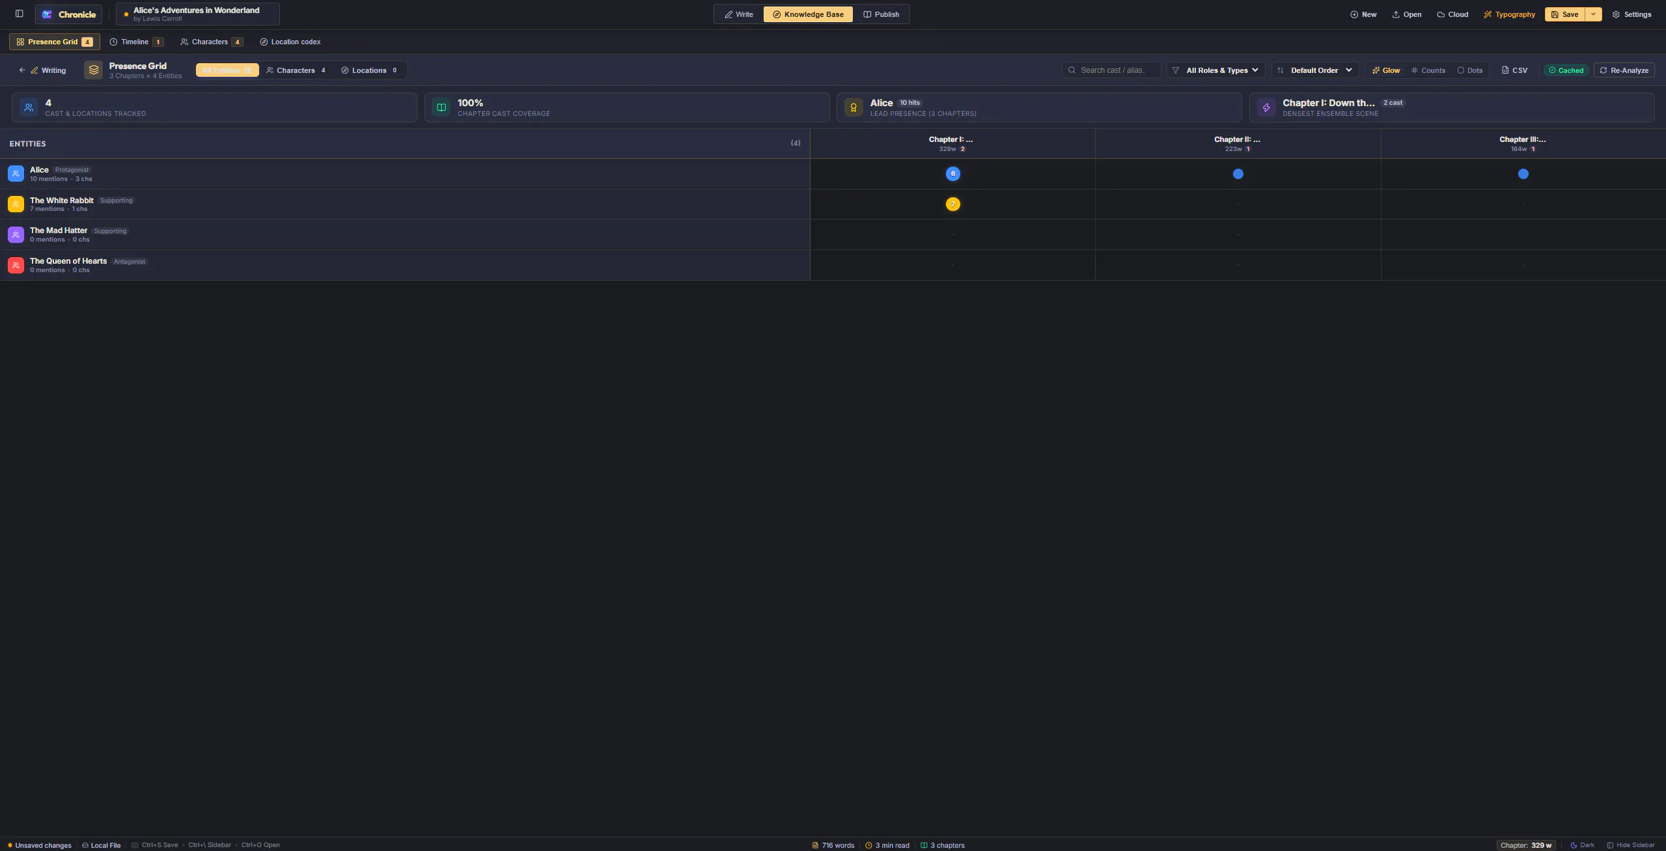This screenshot has width=1666, height=851.
Task: Click the Presence Grid layers icon
Action: click(94, 70)
